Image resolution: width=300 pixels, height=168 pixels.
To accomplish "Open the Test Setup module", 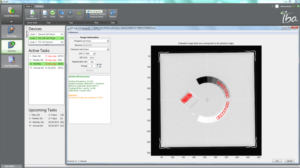I will pyautogui.click(x=11, y=32).
